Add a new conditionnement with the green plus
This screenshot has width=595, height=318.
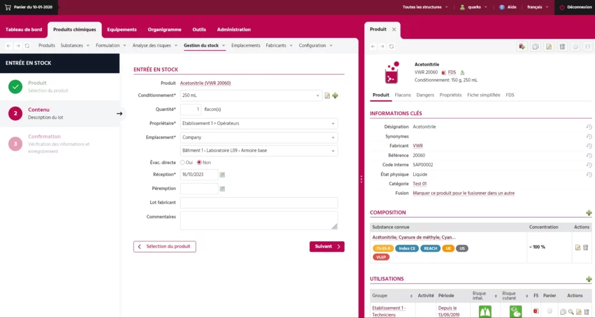click(x=335, y=95)
